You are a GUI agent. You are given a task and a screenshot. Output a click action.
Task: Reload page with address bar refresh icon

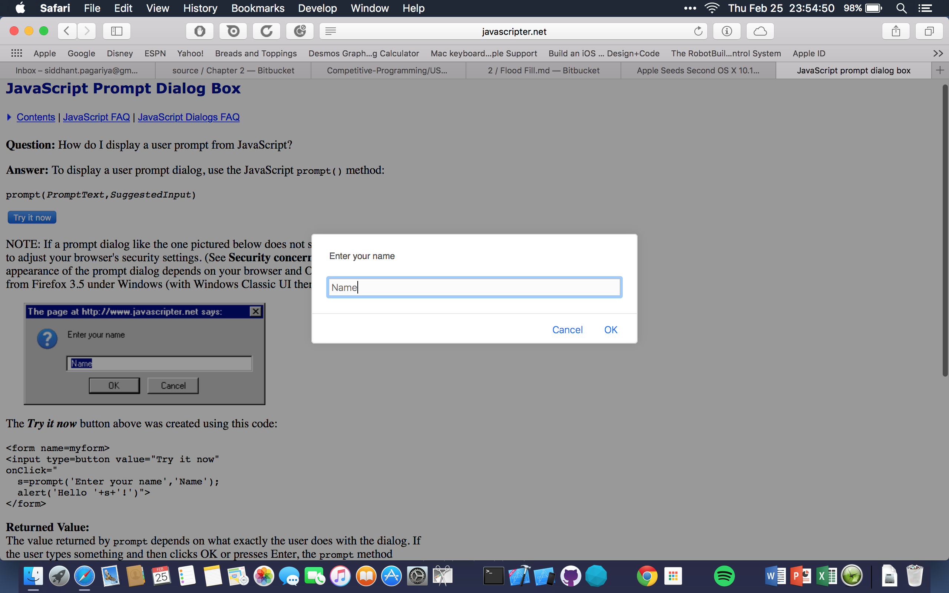(698, 31)
